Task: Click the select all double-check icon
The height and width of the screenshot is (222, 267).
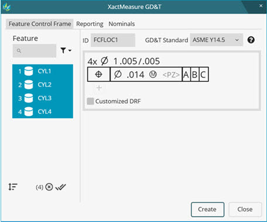Action: [x=61, y=187]
